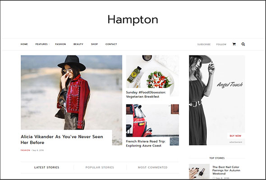
Task: Open the Vegetarian Breakfast story thumbnail
Action: tap(152, 72)
